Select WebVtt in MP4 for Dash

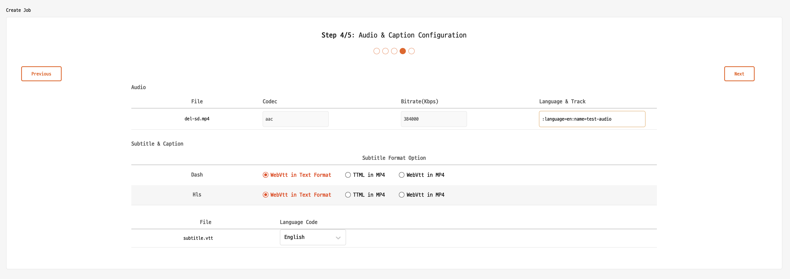[401, 175]
